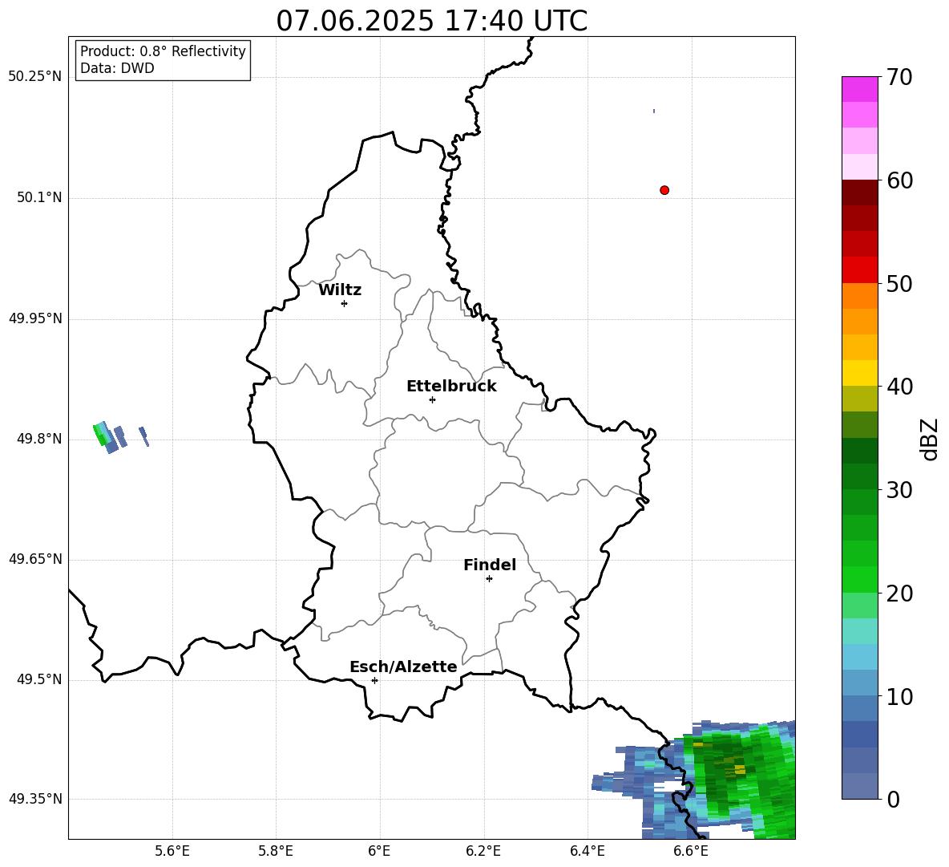Click the 50.25°N latitude label

point(35,77)
